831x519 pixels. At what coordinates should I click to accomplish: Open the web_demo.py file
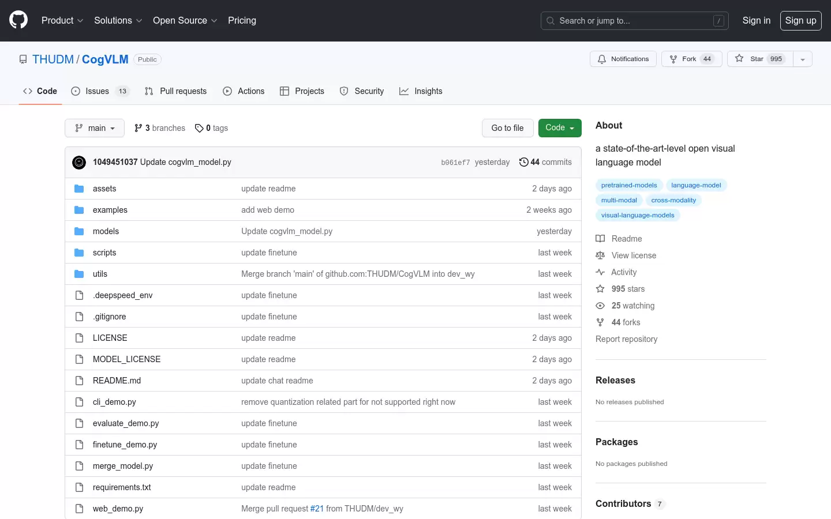(118, 509)
